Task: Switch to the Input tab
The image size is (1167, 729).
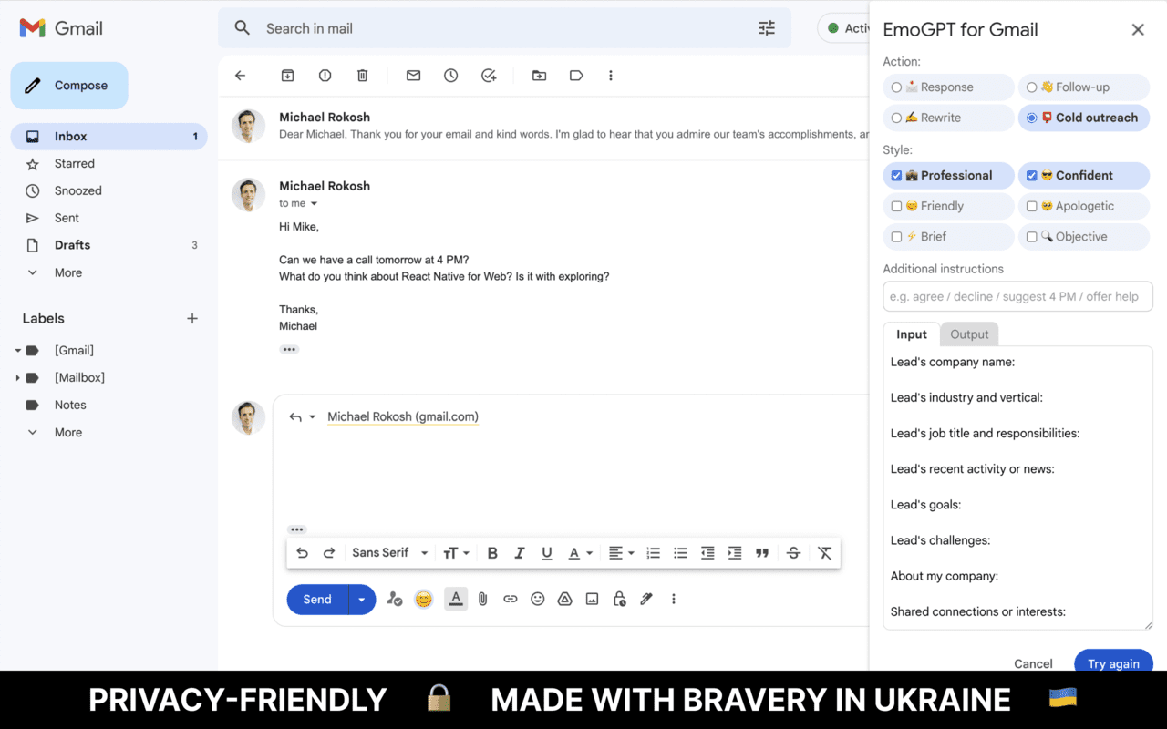Action: tap(912, 334)
